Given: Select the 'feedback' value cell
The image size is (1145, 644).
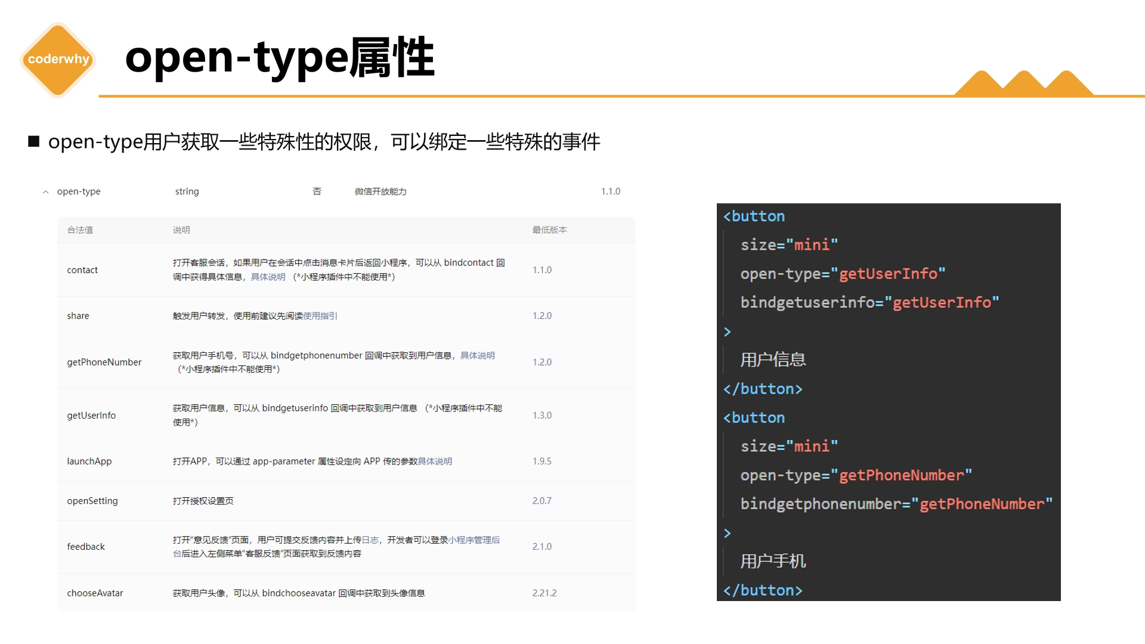Looking at the screenshot, I should 86,546.
